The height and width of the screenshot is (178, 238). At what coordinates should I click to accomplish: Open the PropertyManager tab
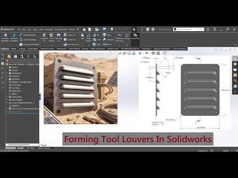coord(15,56)
